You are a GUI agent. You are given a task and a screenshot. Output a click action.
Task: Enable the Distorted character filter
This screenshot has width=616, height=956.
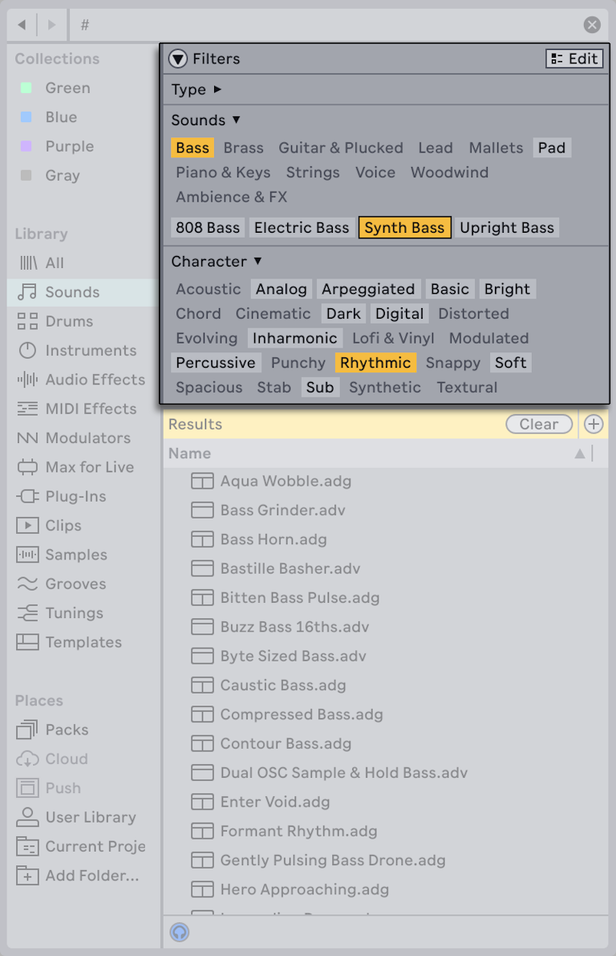tap(473, 313)
